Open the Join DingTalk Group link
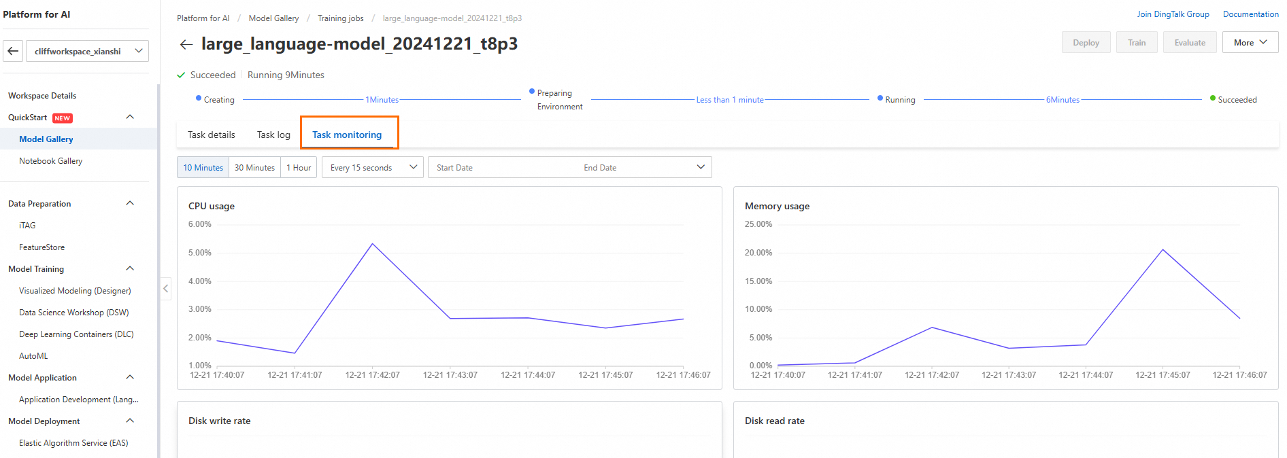Image resolution: width=1287 pixels, height=458 pixels. pos(1173,14)
